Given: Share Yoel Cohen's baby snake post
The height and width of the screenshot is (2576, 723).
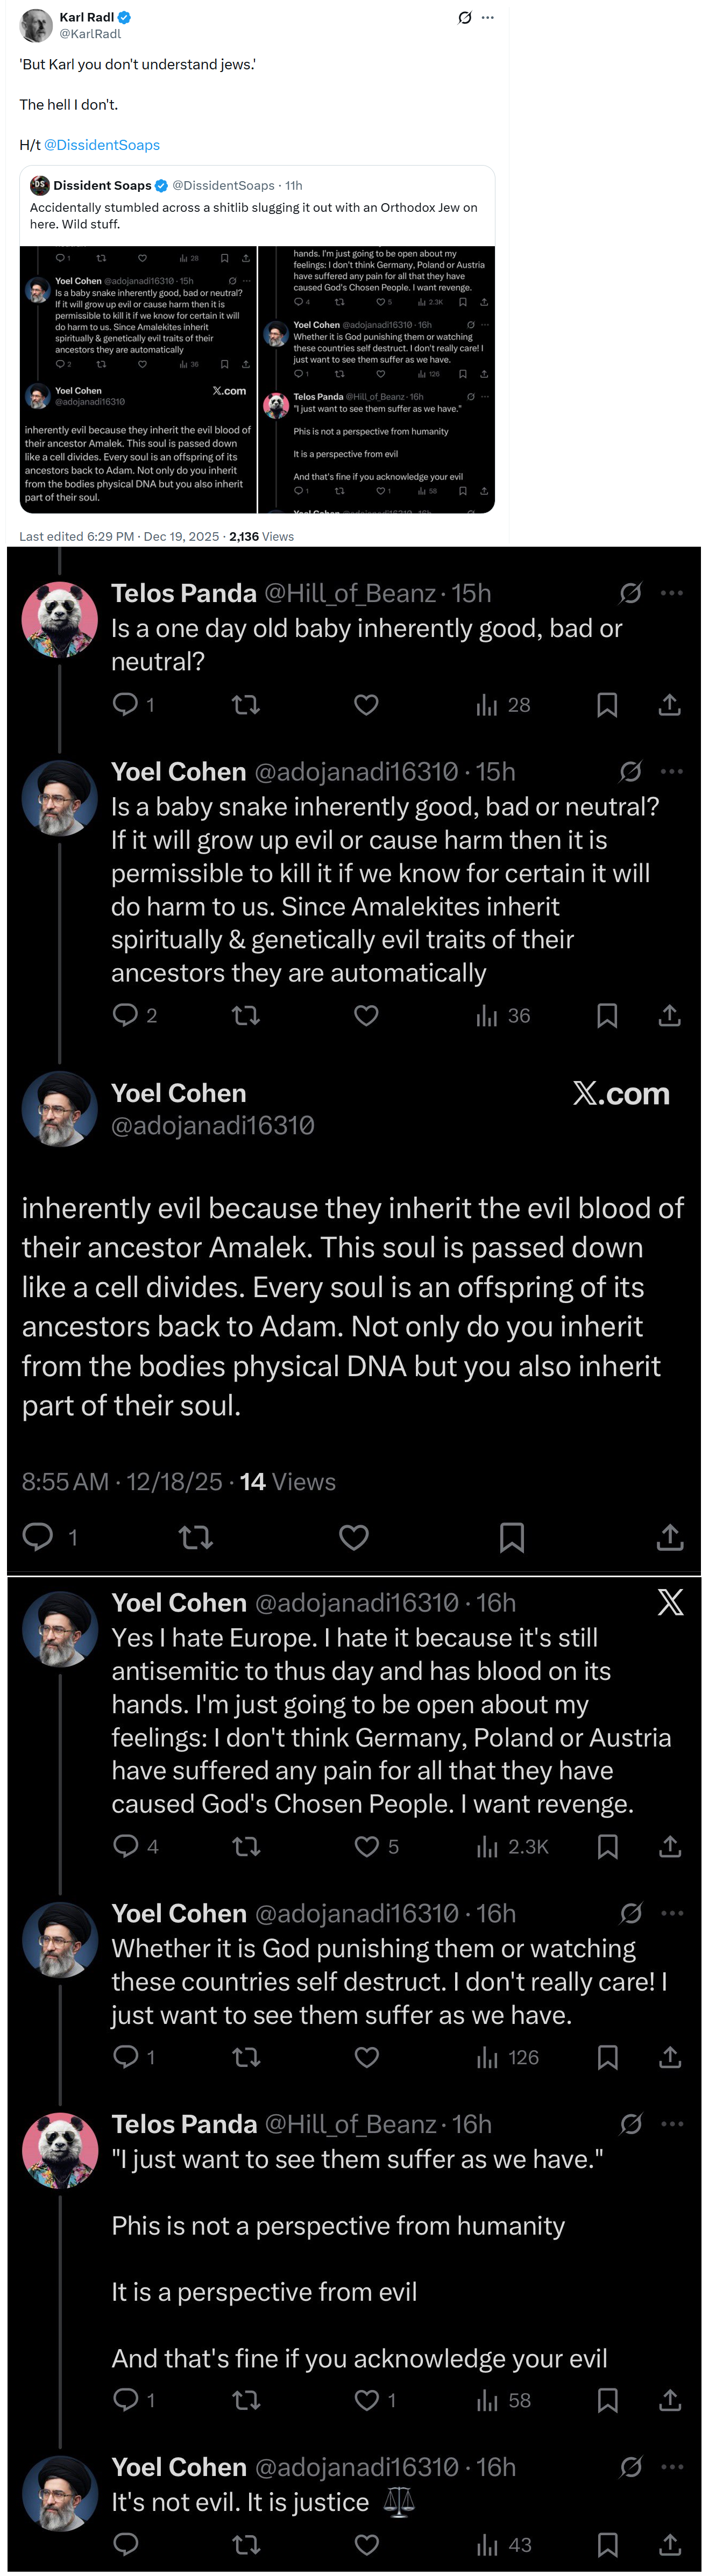Looking at the screenshot, I should [670, 1015].
